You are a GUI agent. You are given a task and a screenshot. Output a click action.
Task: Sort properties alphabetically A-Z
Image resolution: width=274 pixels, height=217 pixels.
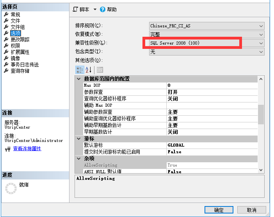89,70
